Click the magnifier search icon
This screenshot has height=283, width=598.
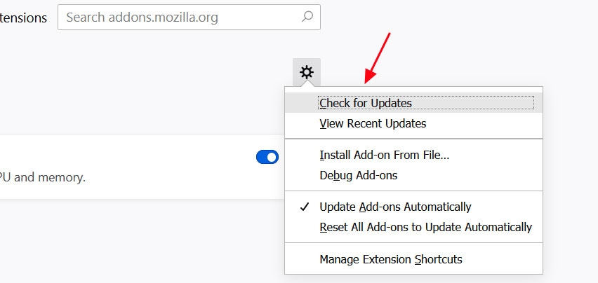[307, 17]
